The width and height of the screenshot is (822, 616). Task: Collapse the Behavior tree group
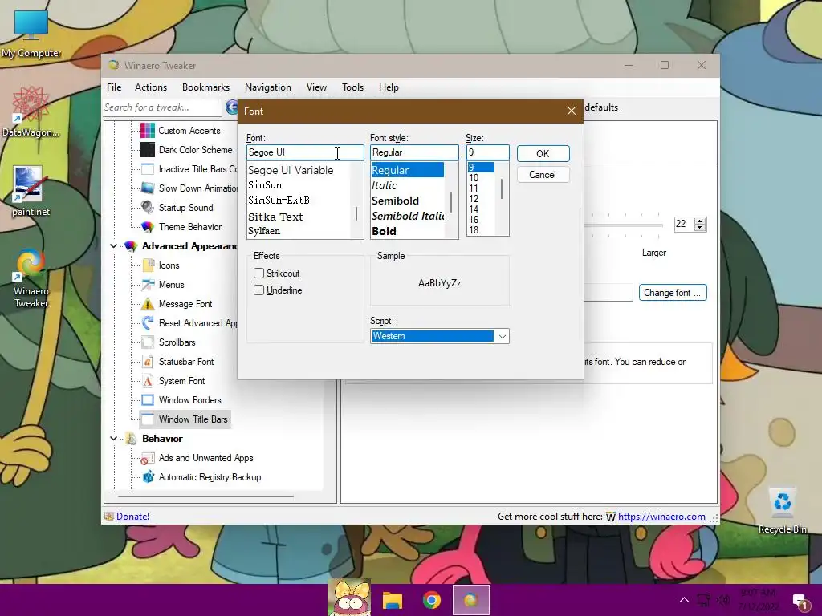pos(114,439)
